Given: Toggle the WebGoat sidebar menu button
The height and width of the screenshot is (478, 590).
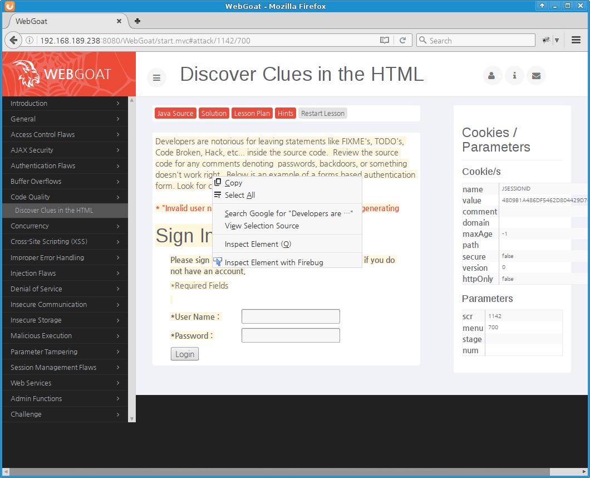Looking at the screenshot, I should (156, 77).
